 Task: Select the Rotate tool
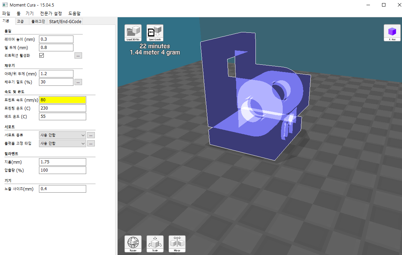point(133,244)
